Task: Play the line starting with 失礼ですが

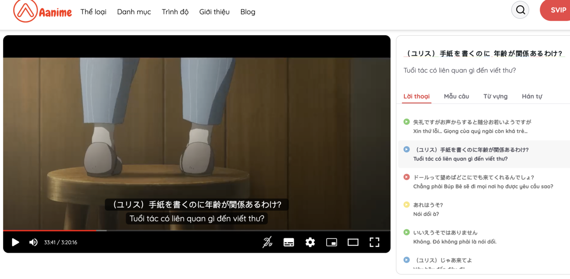Action: click(x=407, y=122)
